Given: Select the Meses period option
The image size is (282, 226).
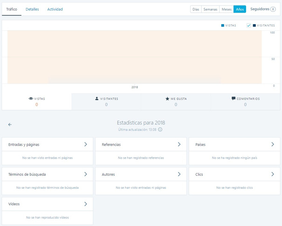Looking at the screenshot, I should [227, 9].
